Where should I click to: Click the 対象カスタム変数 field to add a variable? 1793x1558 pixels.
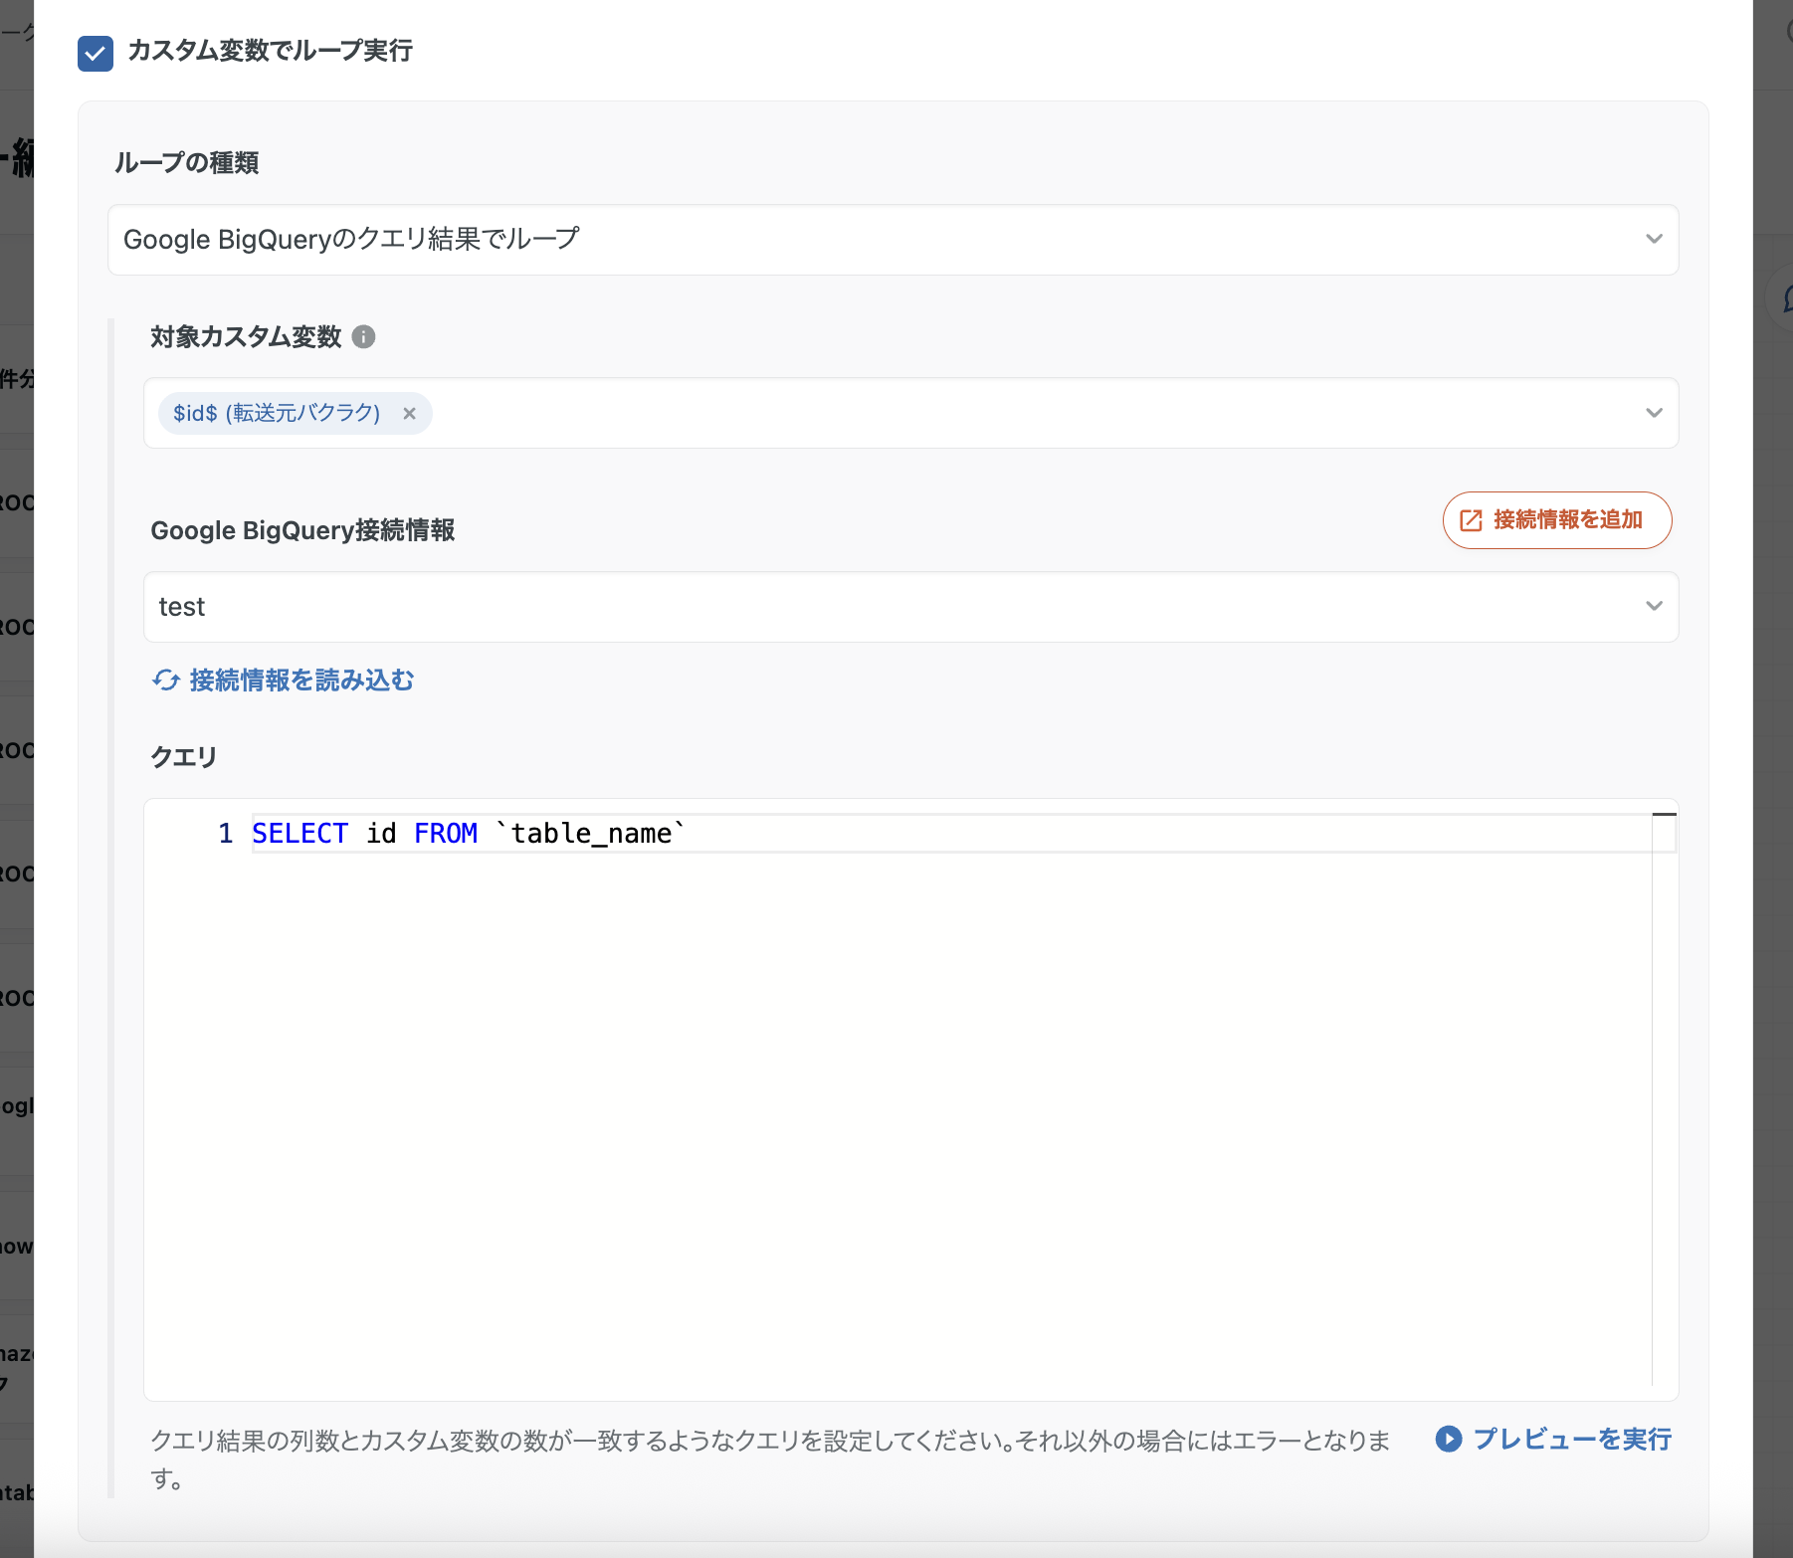(896, 413)
